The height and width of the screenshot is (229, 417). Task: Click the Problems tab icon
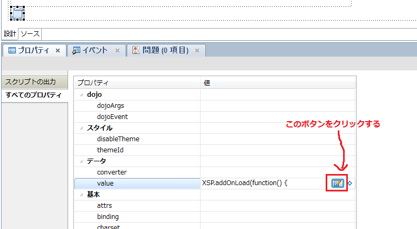click(136, 50)
